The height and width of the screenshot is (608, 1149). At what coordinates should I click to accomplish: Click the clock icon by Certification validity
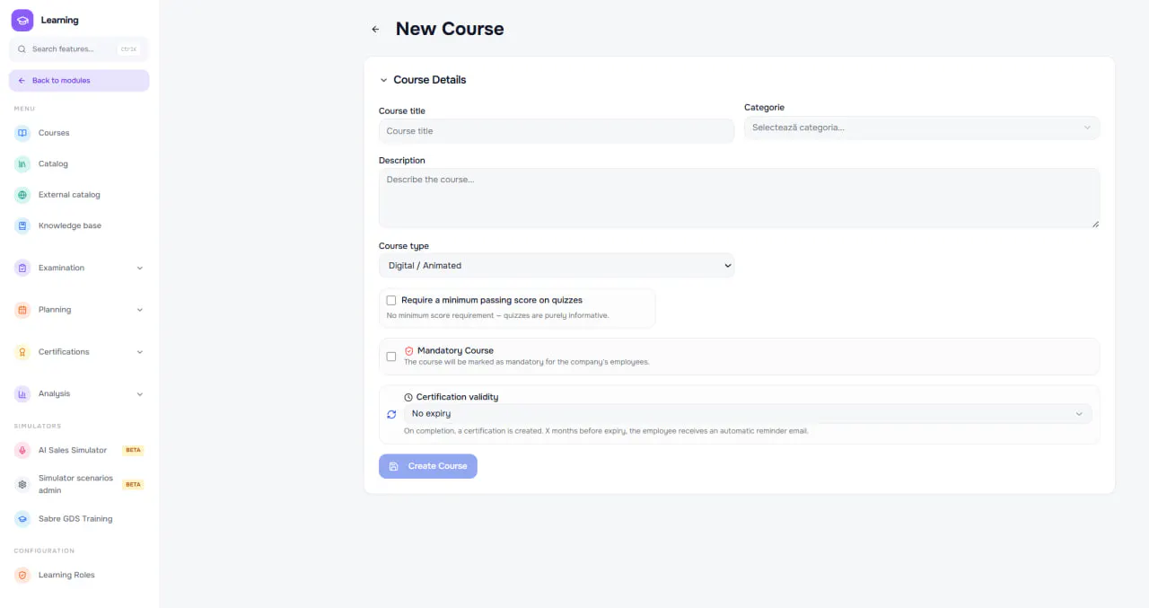pos(408,397)
